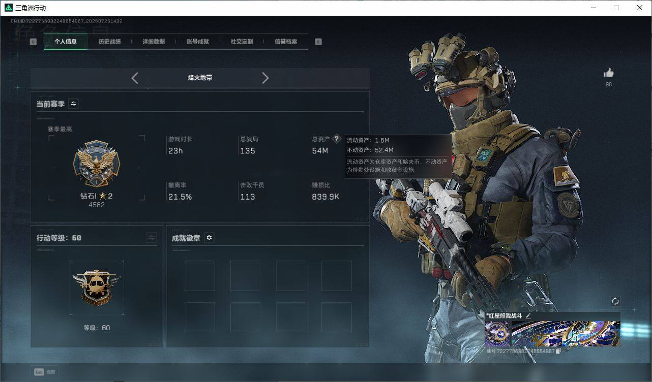Image resolution: width=652 pixels, height=382 pixels.
Task: Click the 总战局 value 135
Action: (248, 151)
